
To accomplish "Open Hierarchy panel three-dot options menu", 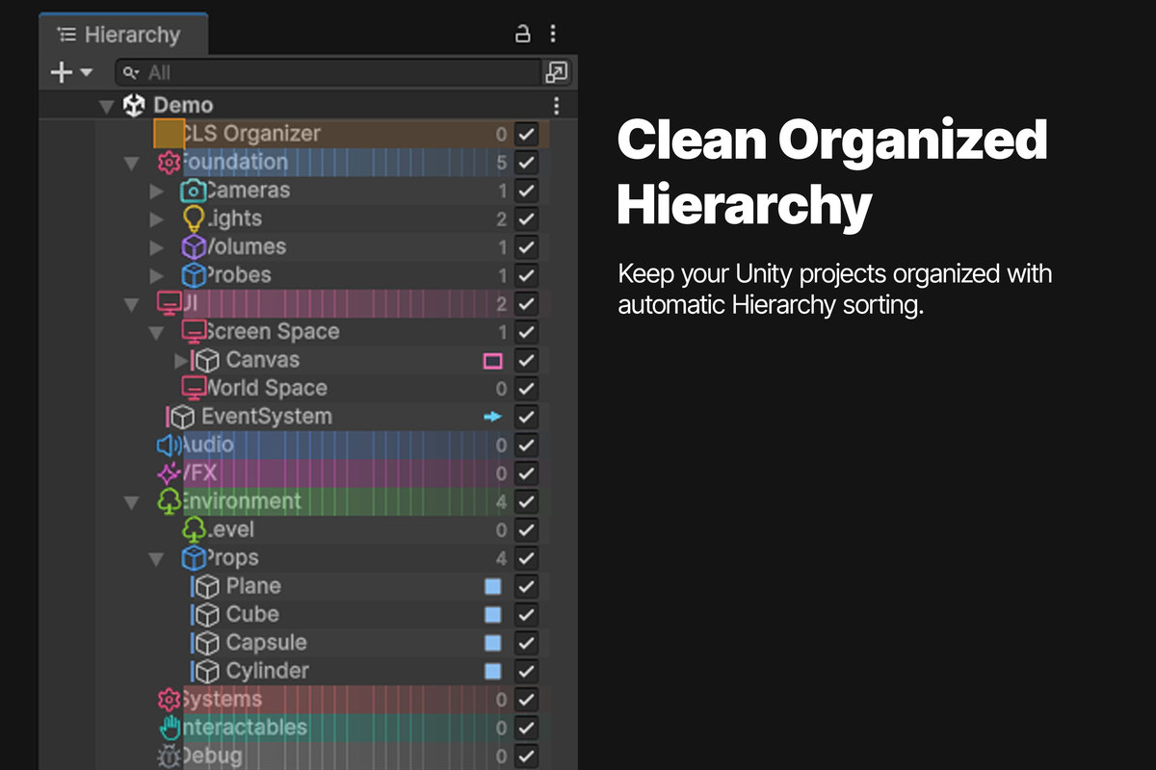I will [x=553, y=34].
